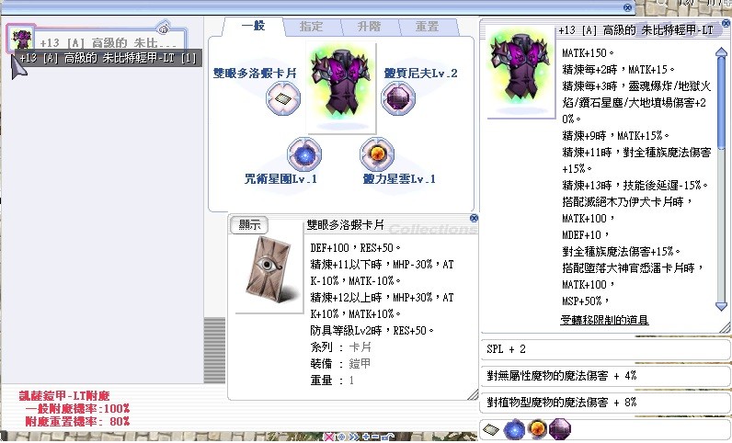Click the tooltip +13 [A] 高級的 朱比特輕甲-LT [1]

[x=109, y=58]
